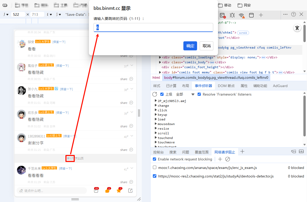Open the DevTools more options ellipsis

click(285, 14)
